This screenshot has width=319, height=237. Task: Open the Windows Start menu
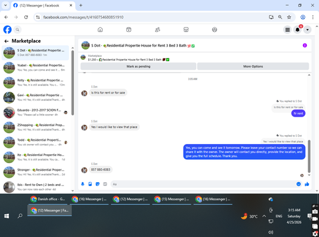[x=6, y=216]
